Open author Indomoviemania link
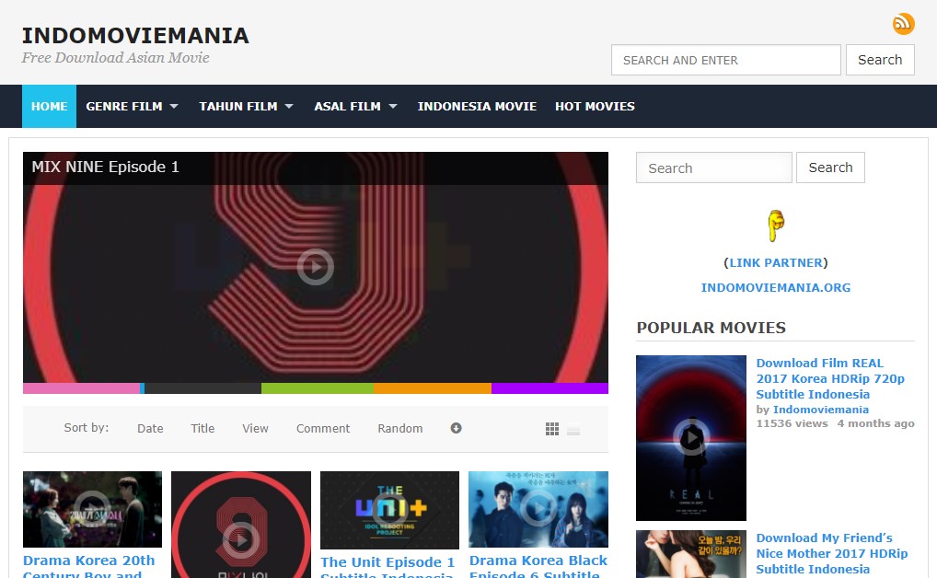Viewport: 937px width, 578px height. [820, 410]
